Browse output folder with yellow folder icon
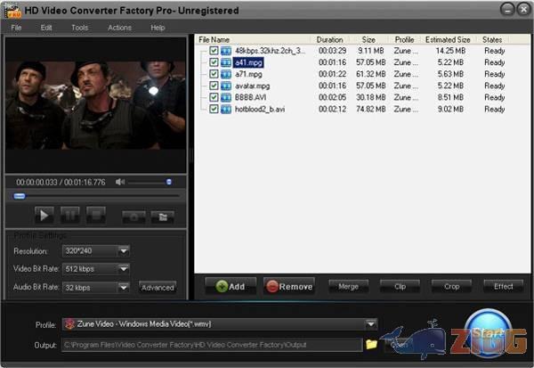 [x=371, y=343]
